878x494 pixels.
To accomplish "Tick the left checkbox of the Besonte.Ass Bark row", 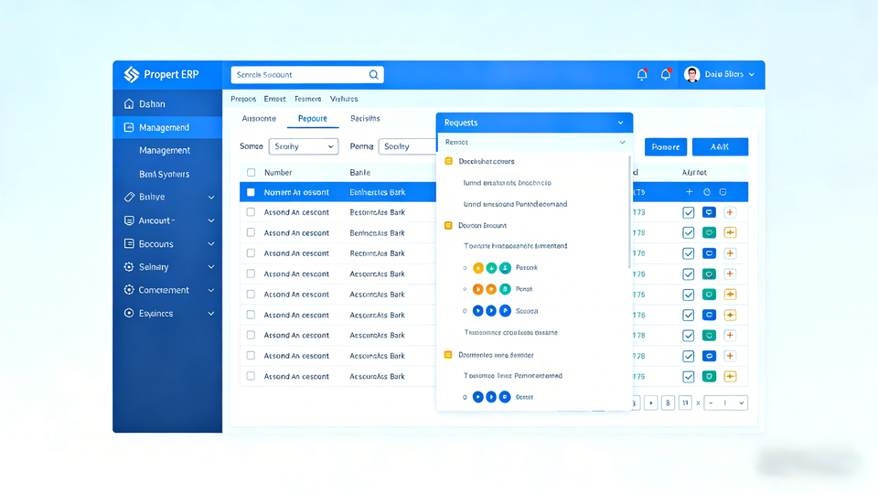I will (x=251, y=212).
